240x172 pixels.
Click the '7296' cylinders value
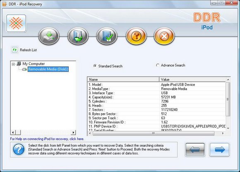(165, 101)
